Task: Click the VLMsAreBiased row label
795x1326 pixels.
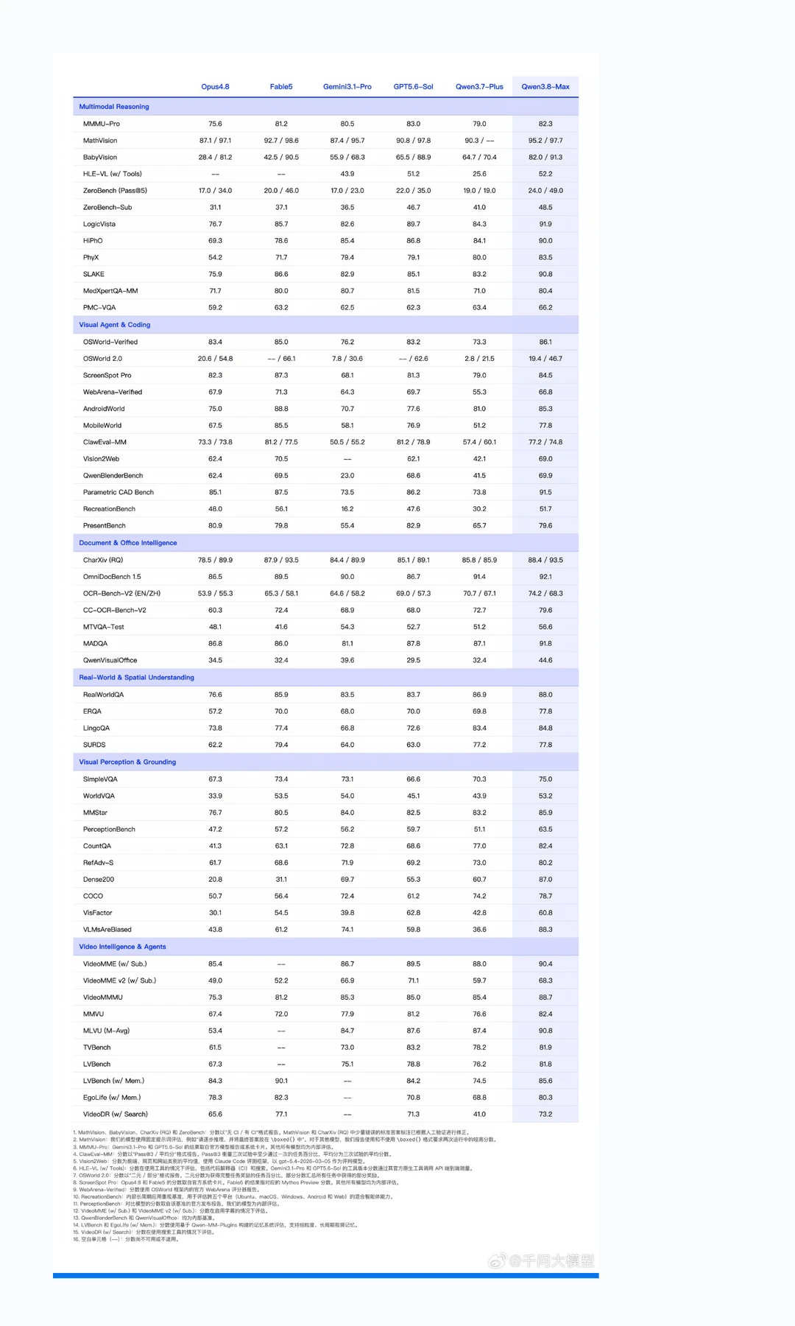Action: pyautogui.click(x=107, y=930)
